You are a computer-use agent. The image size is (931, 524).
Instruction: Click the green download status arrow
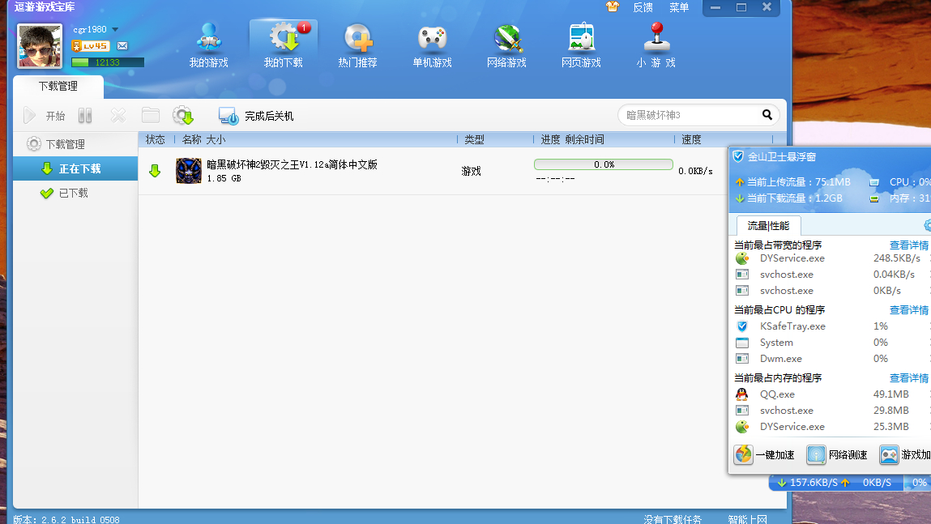pos(155,172)
